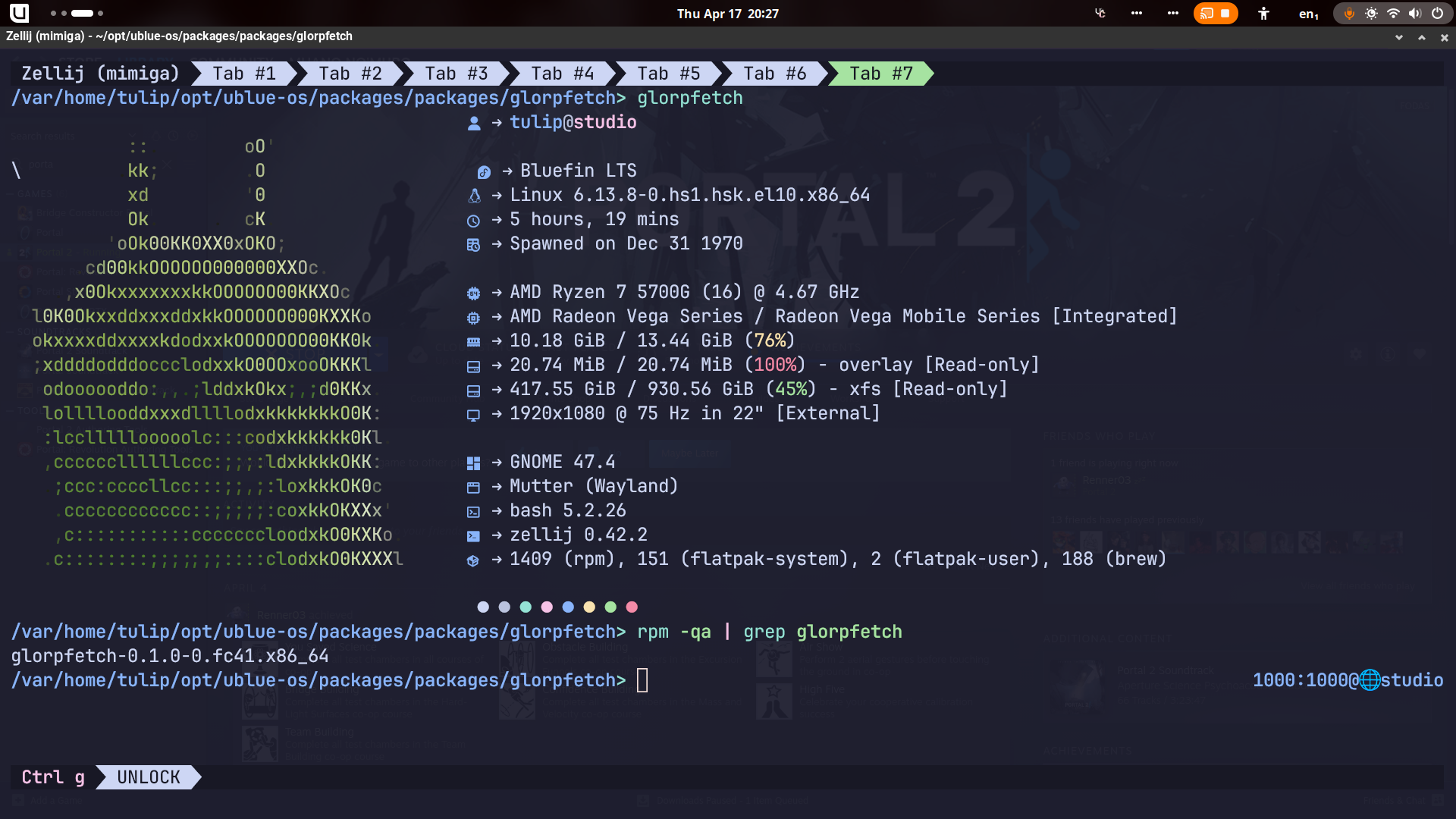Click the 45% xfs usage value
Screen dimensions: 1456x819
click(x=791, y=389)
